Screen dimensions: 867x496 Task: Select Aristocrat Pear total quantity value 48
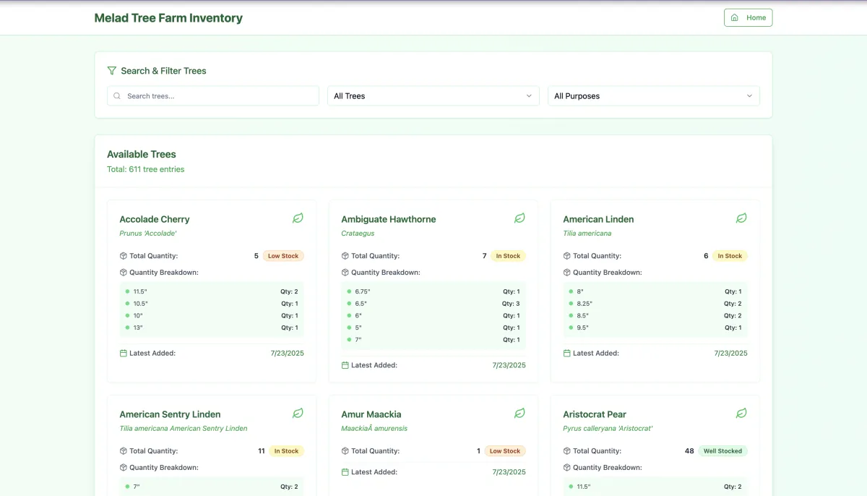click(x=689, y=451)
